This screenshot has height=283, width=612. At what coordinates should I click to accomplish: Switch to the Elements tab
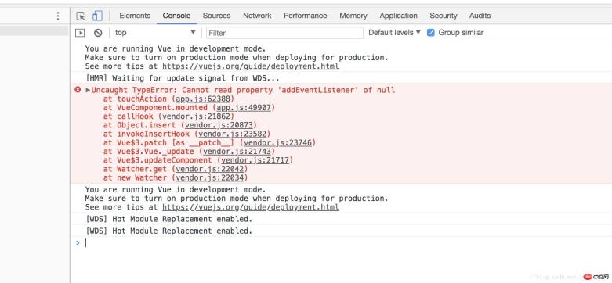pyautogui.click(x=135, y=16)
